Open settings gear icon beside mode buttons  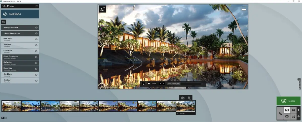pyautogui.click(x=299, y=110)
